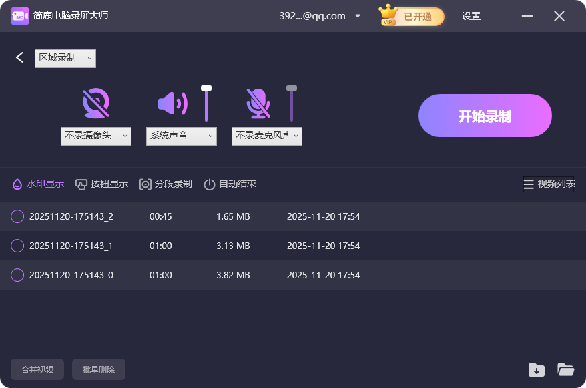
Task: Activate the 分段录制 segmented recording icon
Action: pyautogui.click(x=145, y=184)
